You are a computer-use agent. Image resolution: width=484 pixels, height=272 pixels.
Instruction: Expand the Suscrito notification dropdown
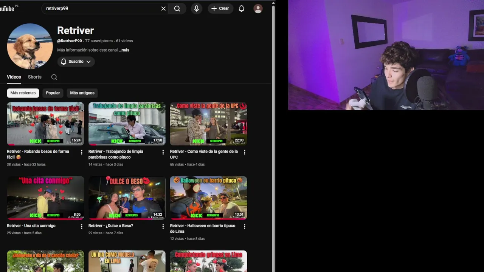[76, 62]
